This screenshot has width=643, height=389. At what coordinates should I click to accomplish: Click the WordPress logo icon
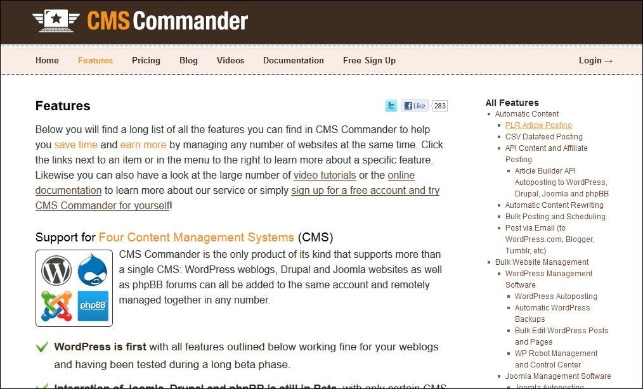click(x=56, y=270)
